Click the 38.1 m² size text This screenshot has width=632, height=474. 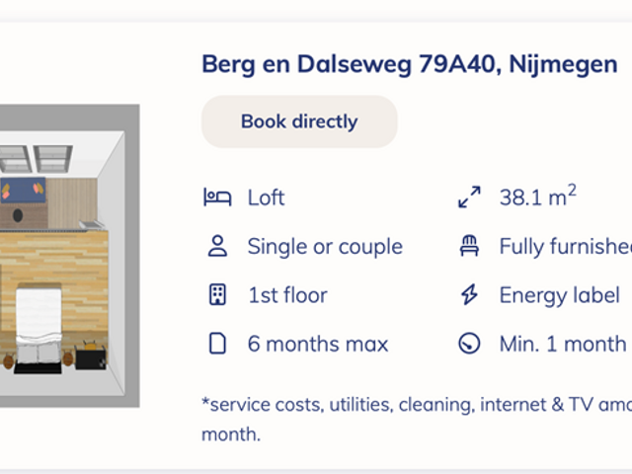click(537, 197)
